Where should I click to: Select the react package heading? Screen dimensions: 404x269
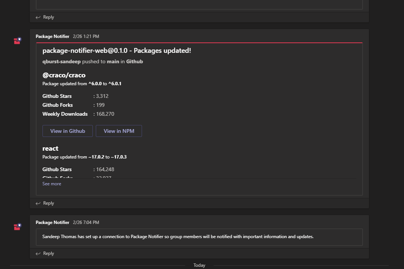(50, 148)
